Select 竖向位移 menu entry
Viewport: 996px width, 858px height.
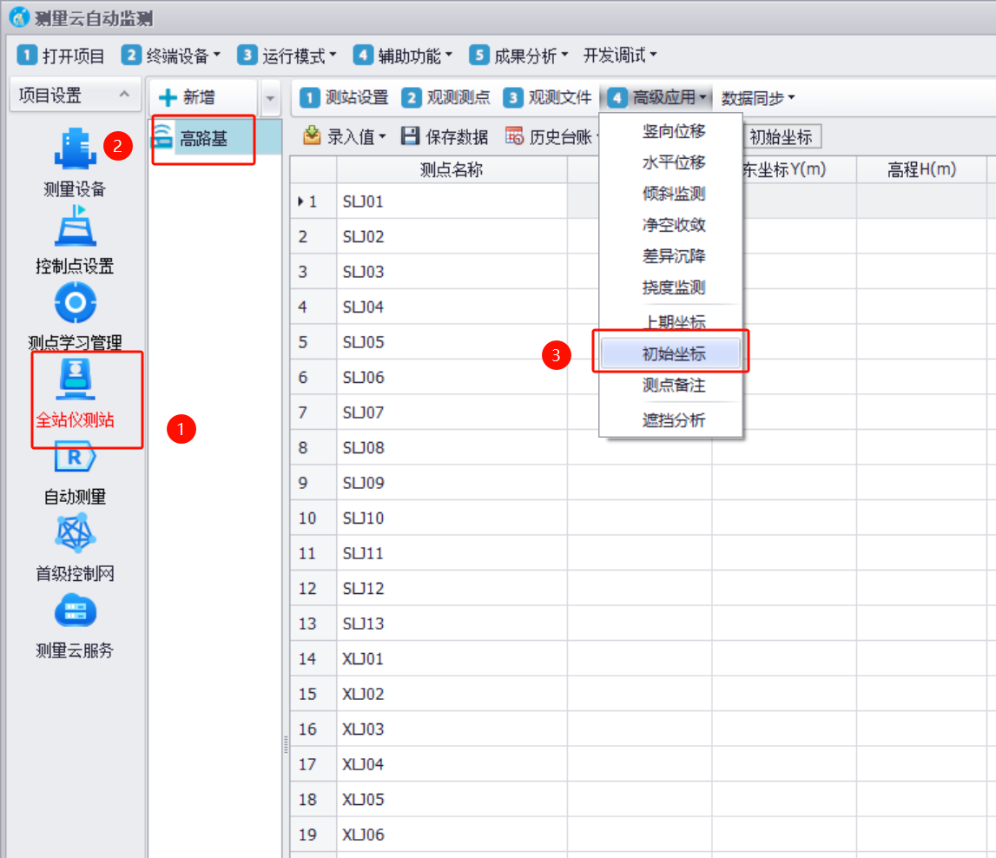tap(673, 132)
